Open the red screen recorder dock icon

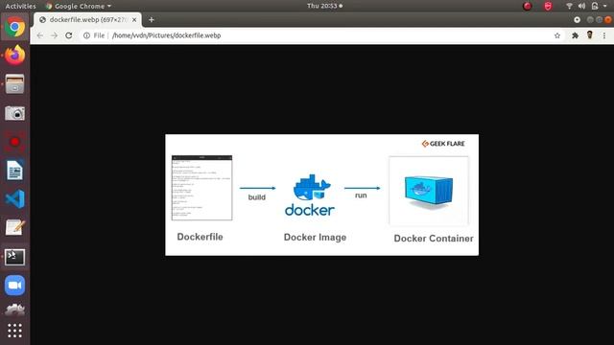click(x=15, y=142)
